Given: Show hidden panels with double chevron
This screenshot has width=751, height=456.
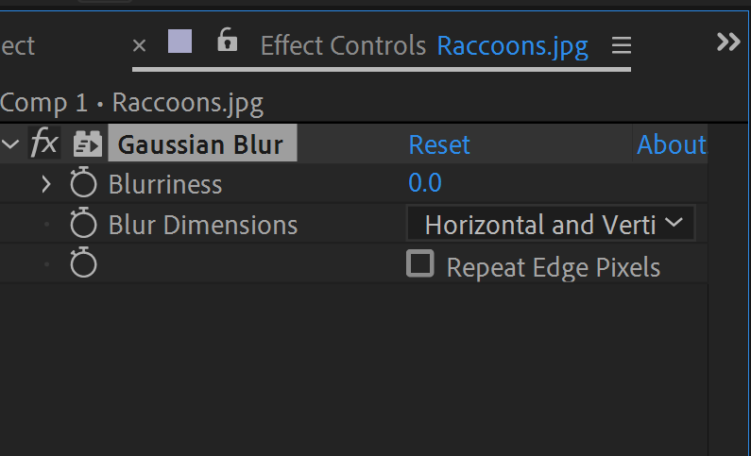Looking at the screenshot, I should [x=728, y=42].
